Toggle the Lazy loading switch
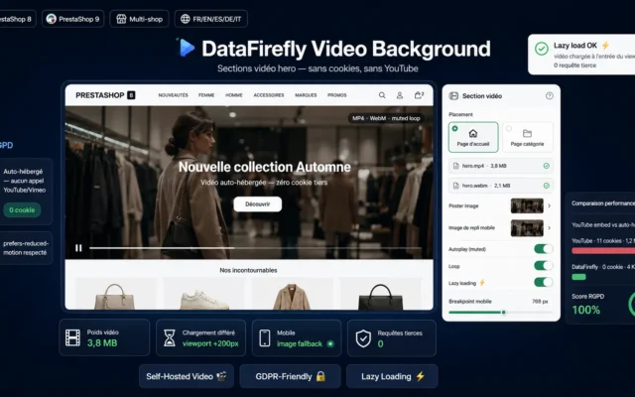The height and width of the screenshot is (397, 635). pos(543,282)
